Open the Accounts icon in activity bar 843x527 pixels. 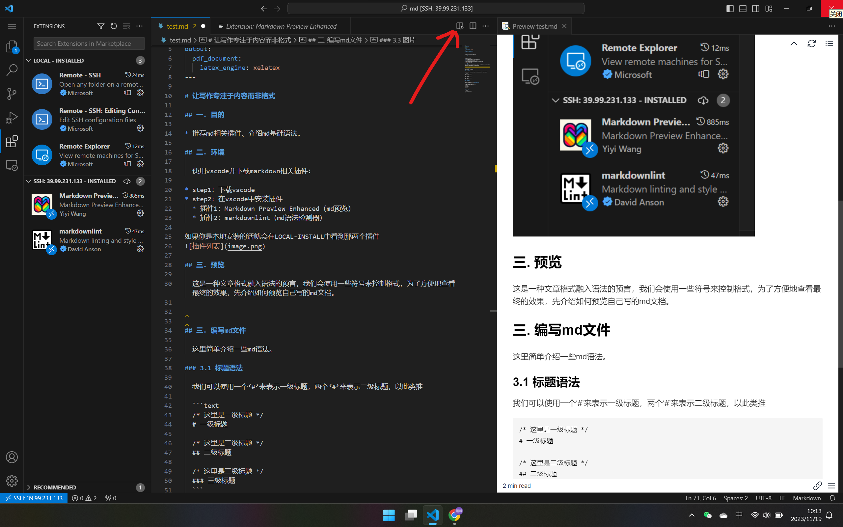click(x=12, y=457)
